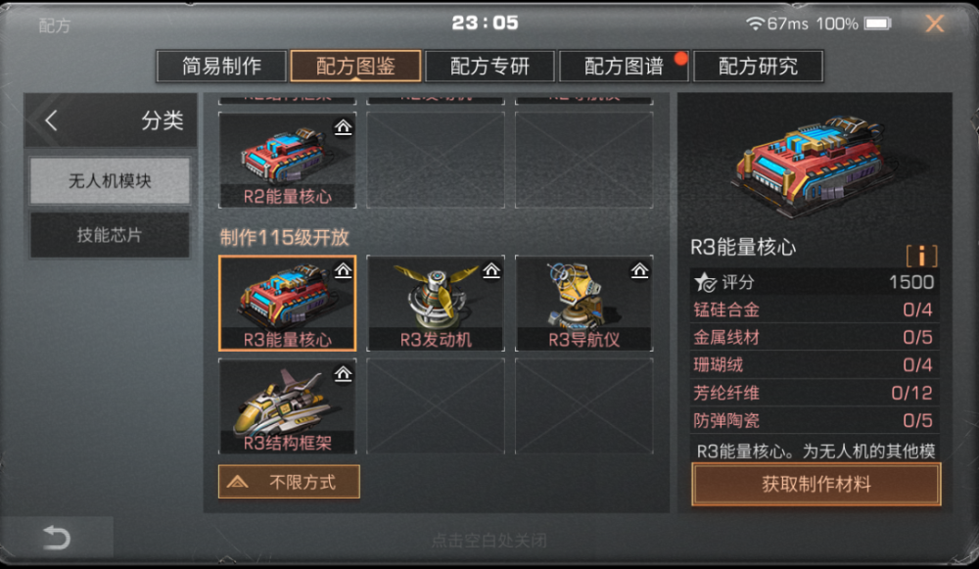The height and width of the screenshot is (569, 979).
Task: Collapse the 分类 panel with back chevron
Action: click(51, 120)
